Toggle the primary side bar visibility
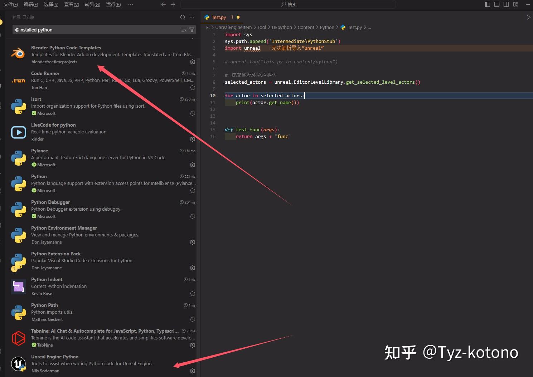533x377 pixels. 487,4
